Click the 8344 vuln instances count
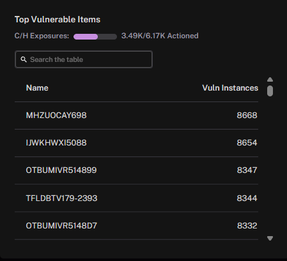The height and width of the screenshot is (261, 287). (x=247, y=198)
